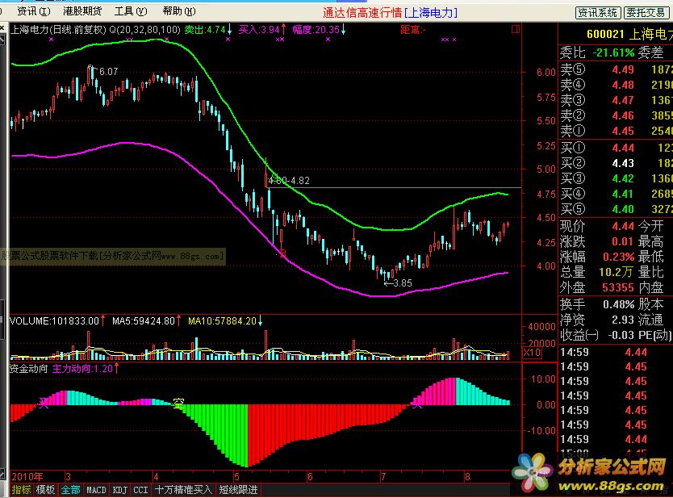Click the 买⑤ price 4.40

pyautogui.click(x=623, y=209)
